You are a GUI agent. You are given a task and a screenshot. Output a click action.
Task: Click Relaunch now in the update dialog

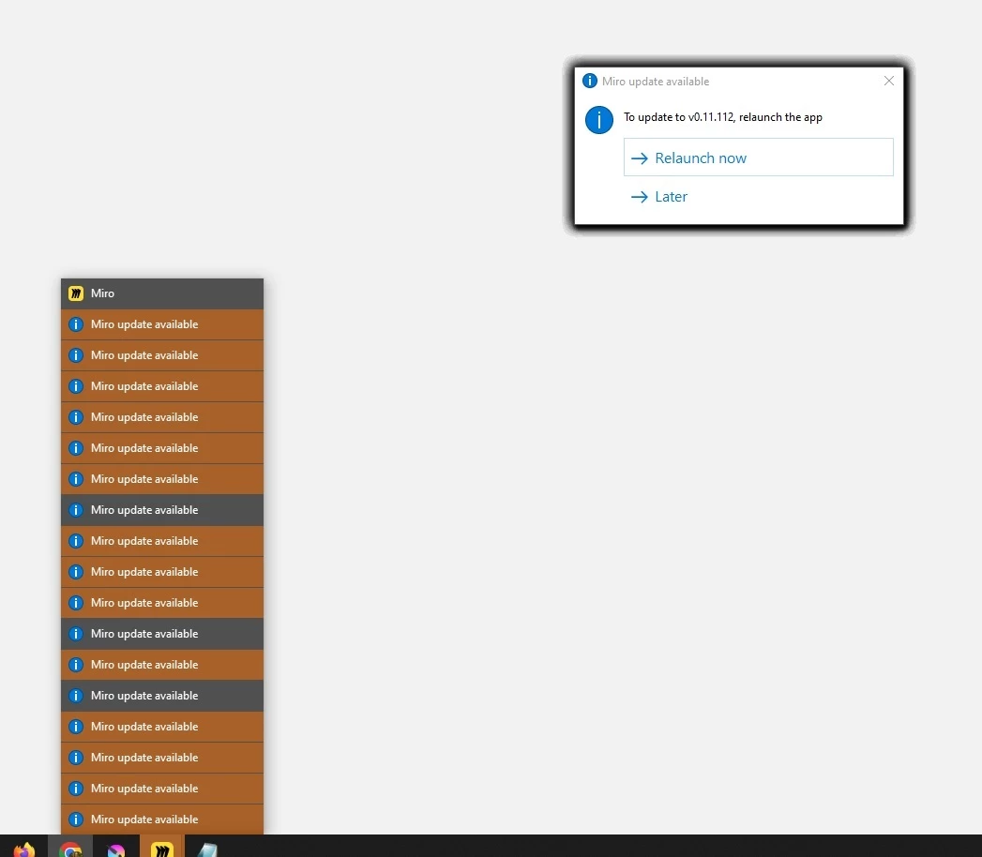(x=758, y=158)
